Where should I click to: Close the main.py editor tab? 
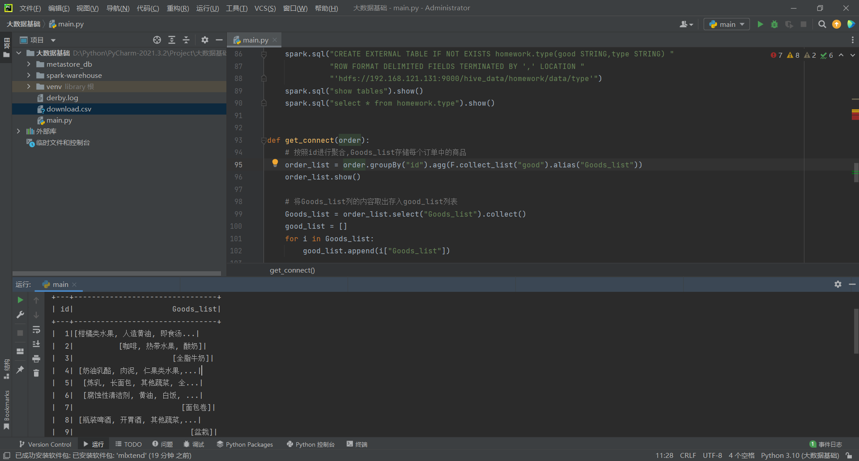click(275, 40)
